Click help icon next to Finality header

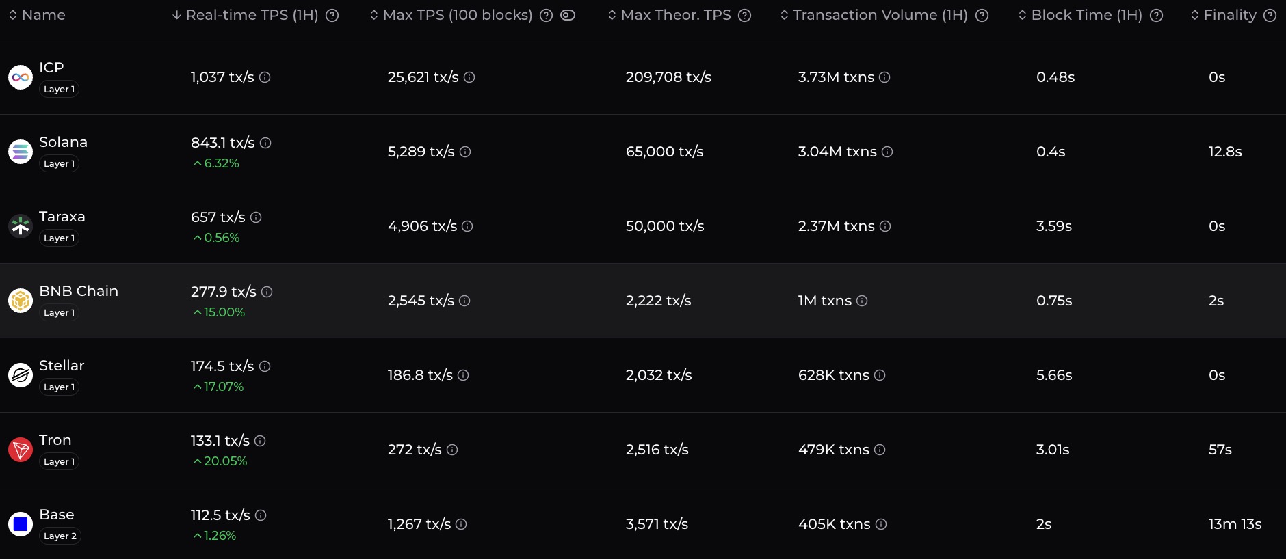1270,15
